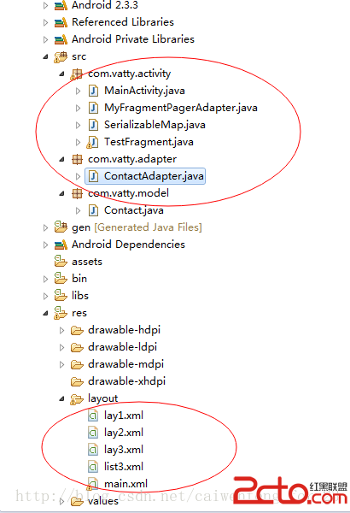Select the Android Dependencies entry

click(x=128, y=245)
